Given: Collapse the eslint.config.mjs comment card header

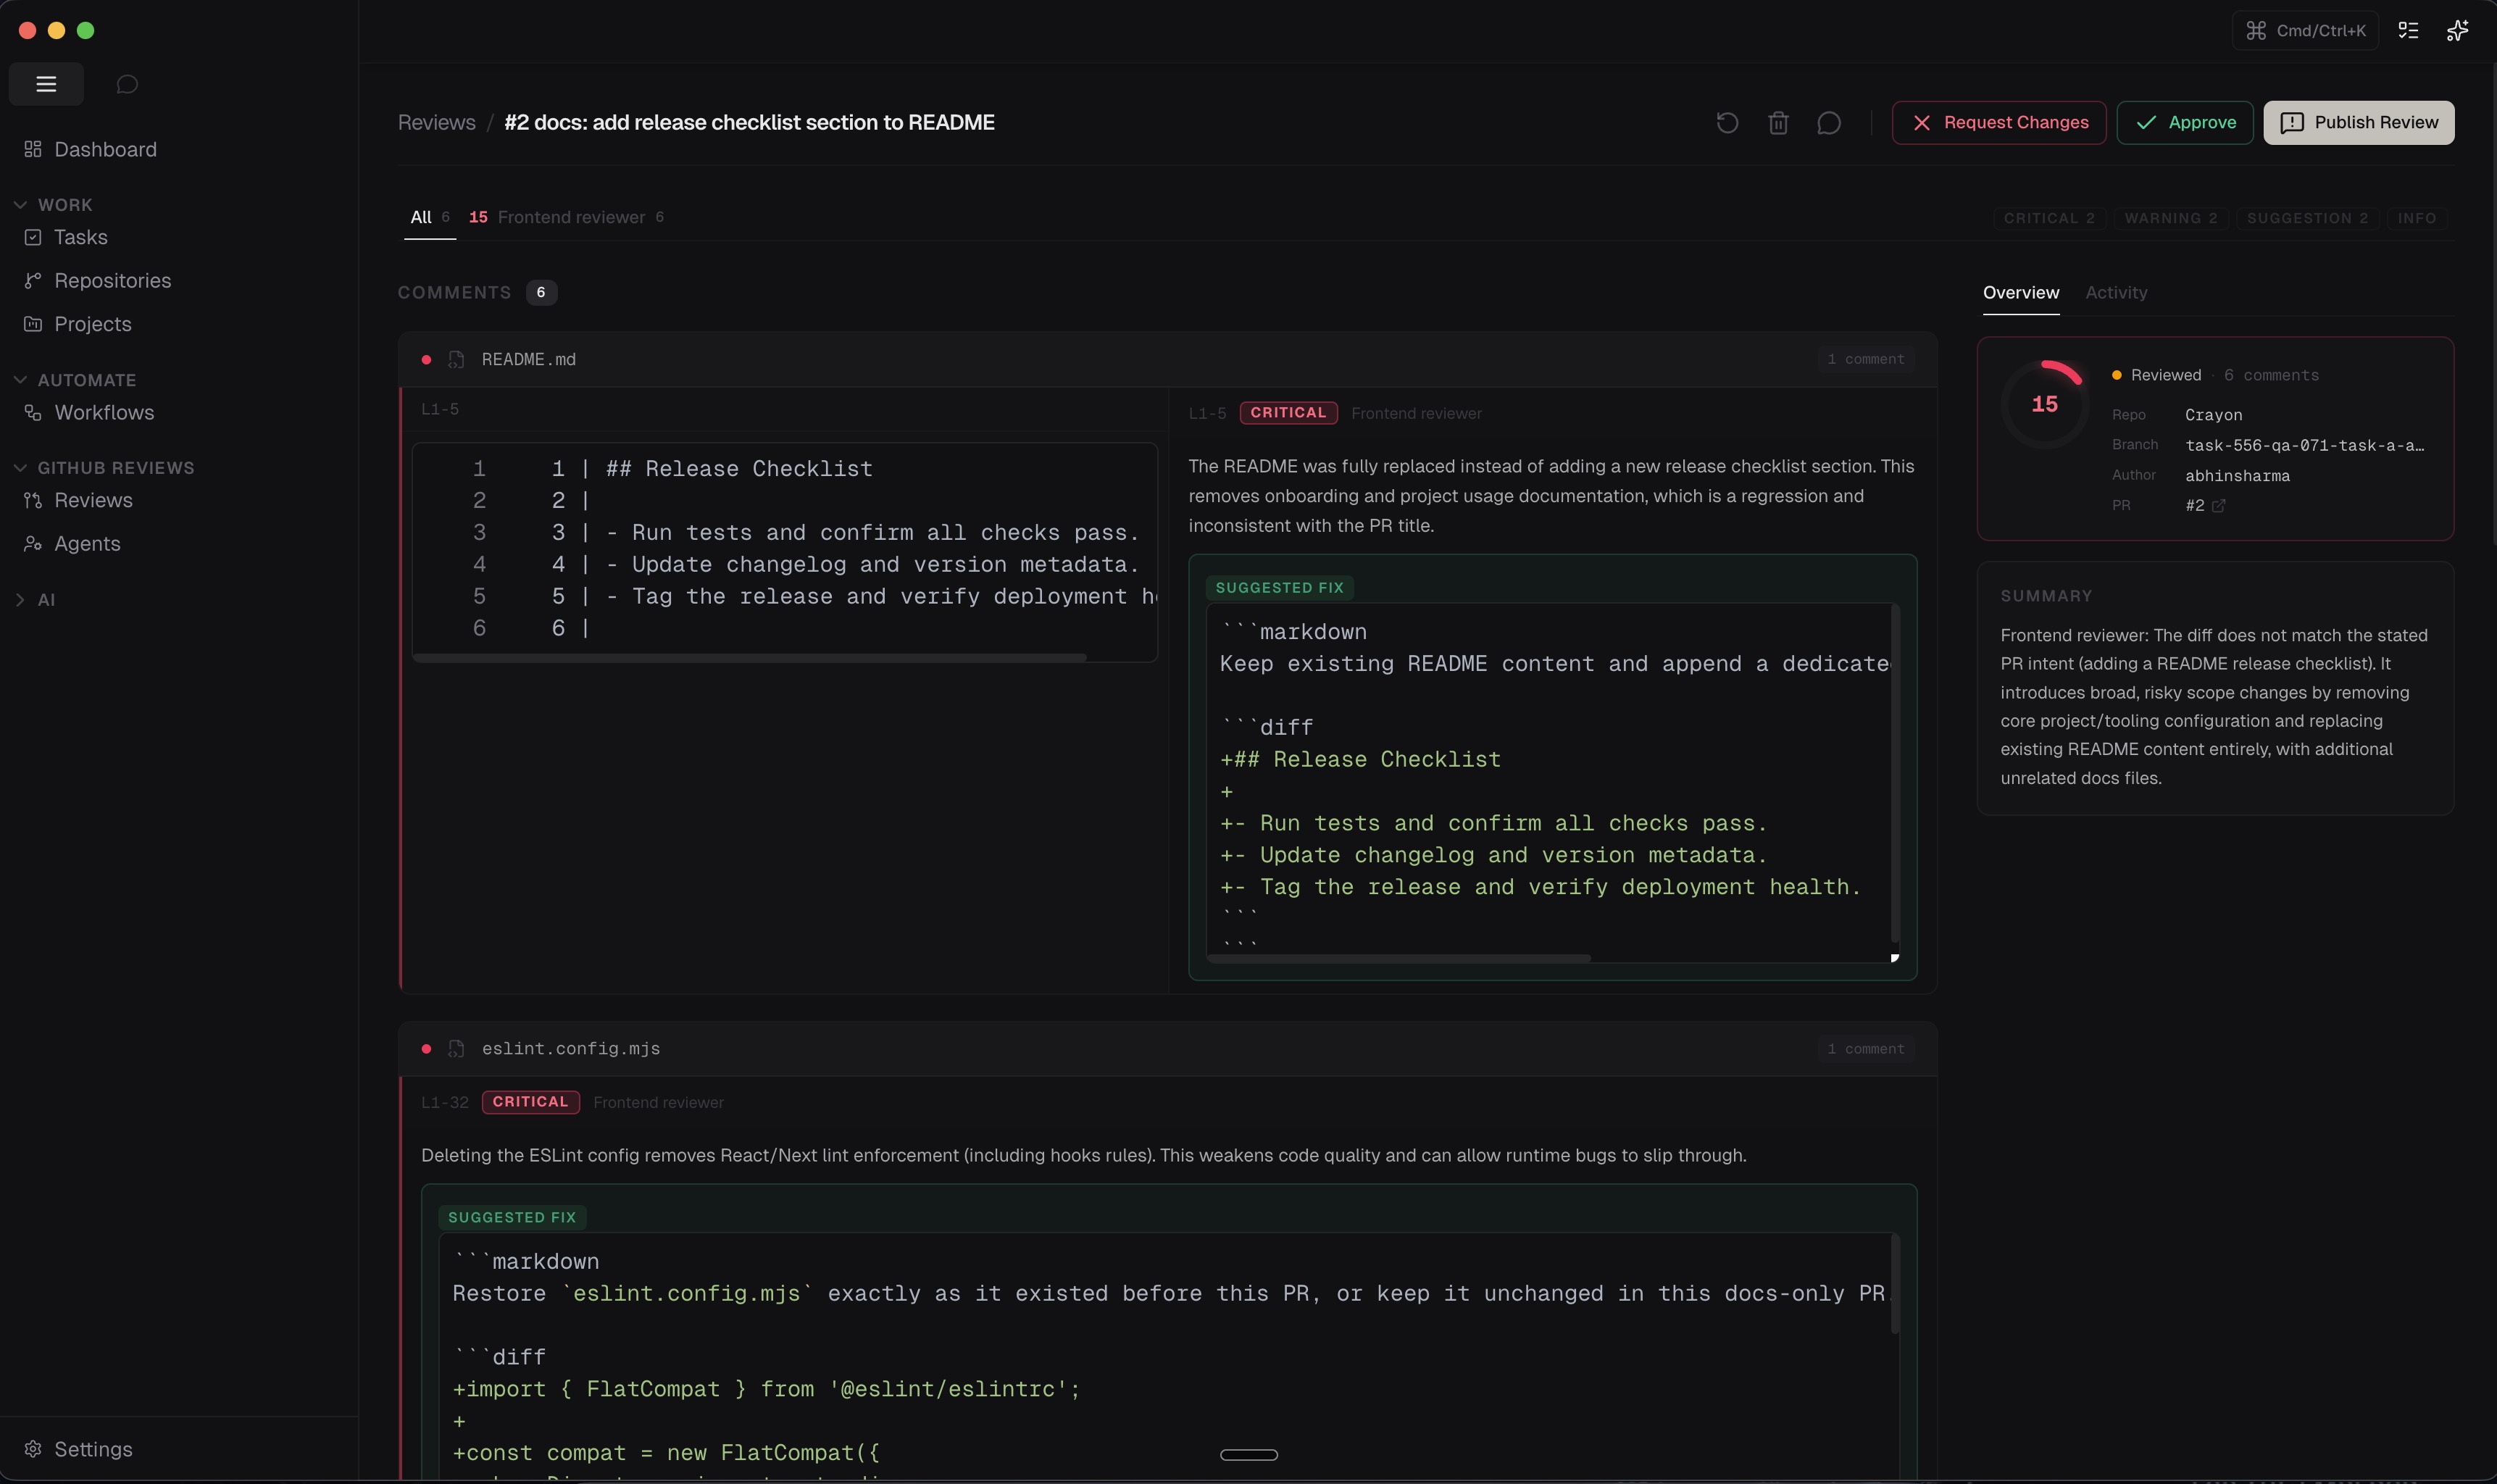Looking at the screenshot, I should point(1168,1049).
